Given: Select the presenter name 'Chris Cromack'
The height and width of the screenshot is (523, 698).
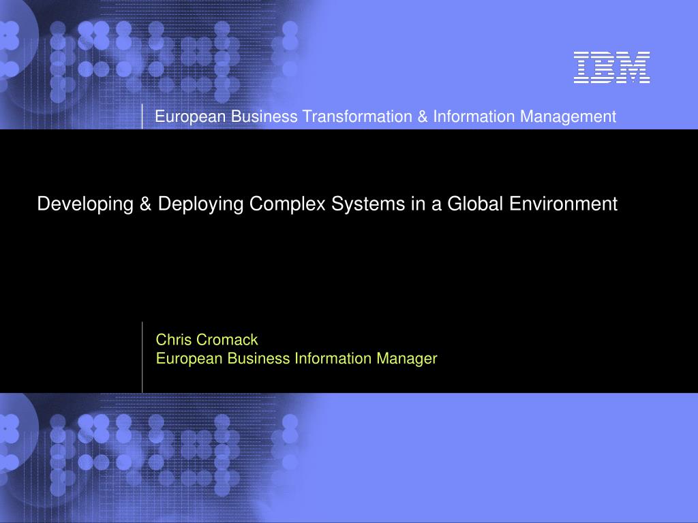Looking at the screenshot, I should tap(207, 340).
